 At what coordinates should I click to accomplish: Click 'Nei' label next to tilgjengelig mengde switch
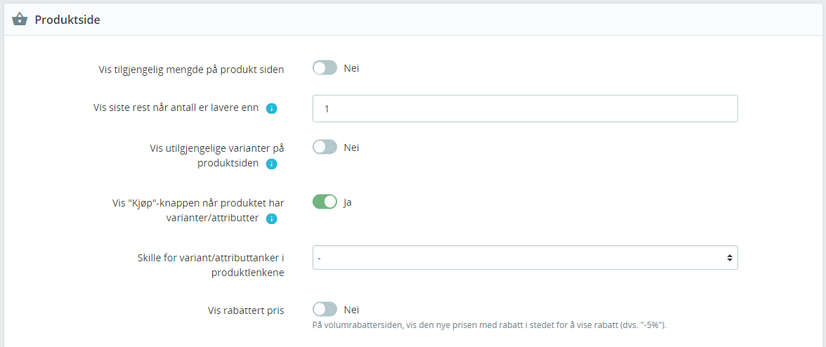pyautogui.click(x=351, y=68)
